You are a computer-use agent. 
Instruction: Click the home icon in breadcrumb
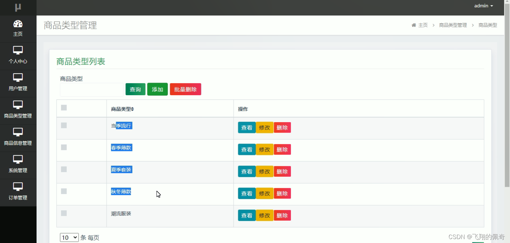coord(414,25)
